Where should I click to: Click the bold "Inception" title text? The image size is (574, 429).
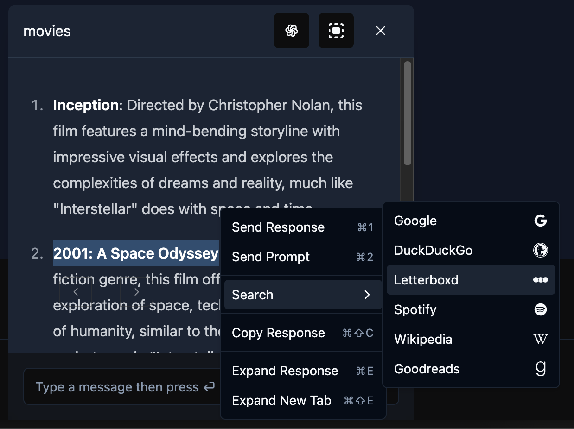(x=86, y=105)
